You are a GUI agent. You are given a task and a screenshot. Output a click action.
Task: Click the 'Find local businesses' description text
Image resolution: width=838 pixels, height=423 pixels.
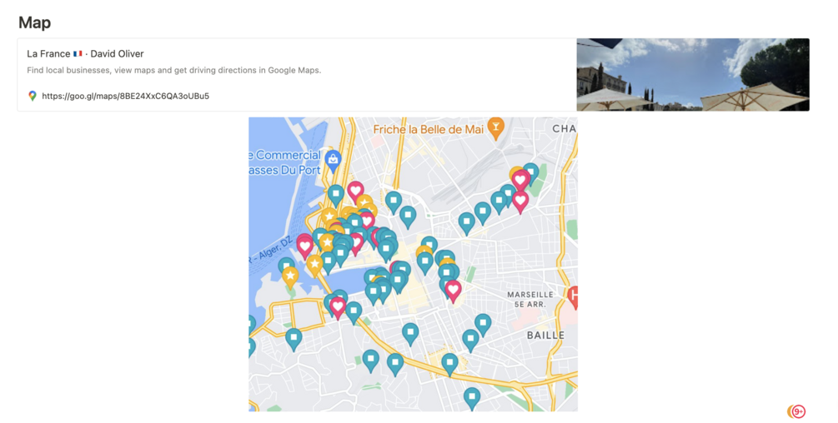pos(173,70)
